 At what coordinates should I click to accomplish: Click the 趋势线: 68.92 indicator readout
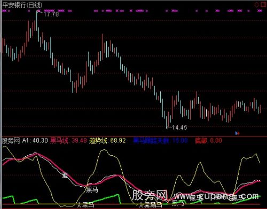tap(107, 140)
